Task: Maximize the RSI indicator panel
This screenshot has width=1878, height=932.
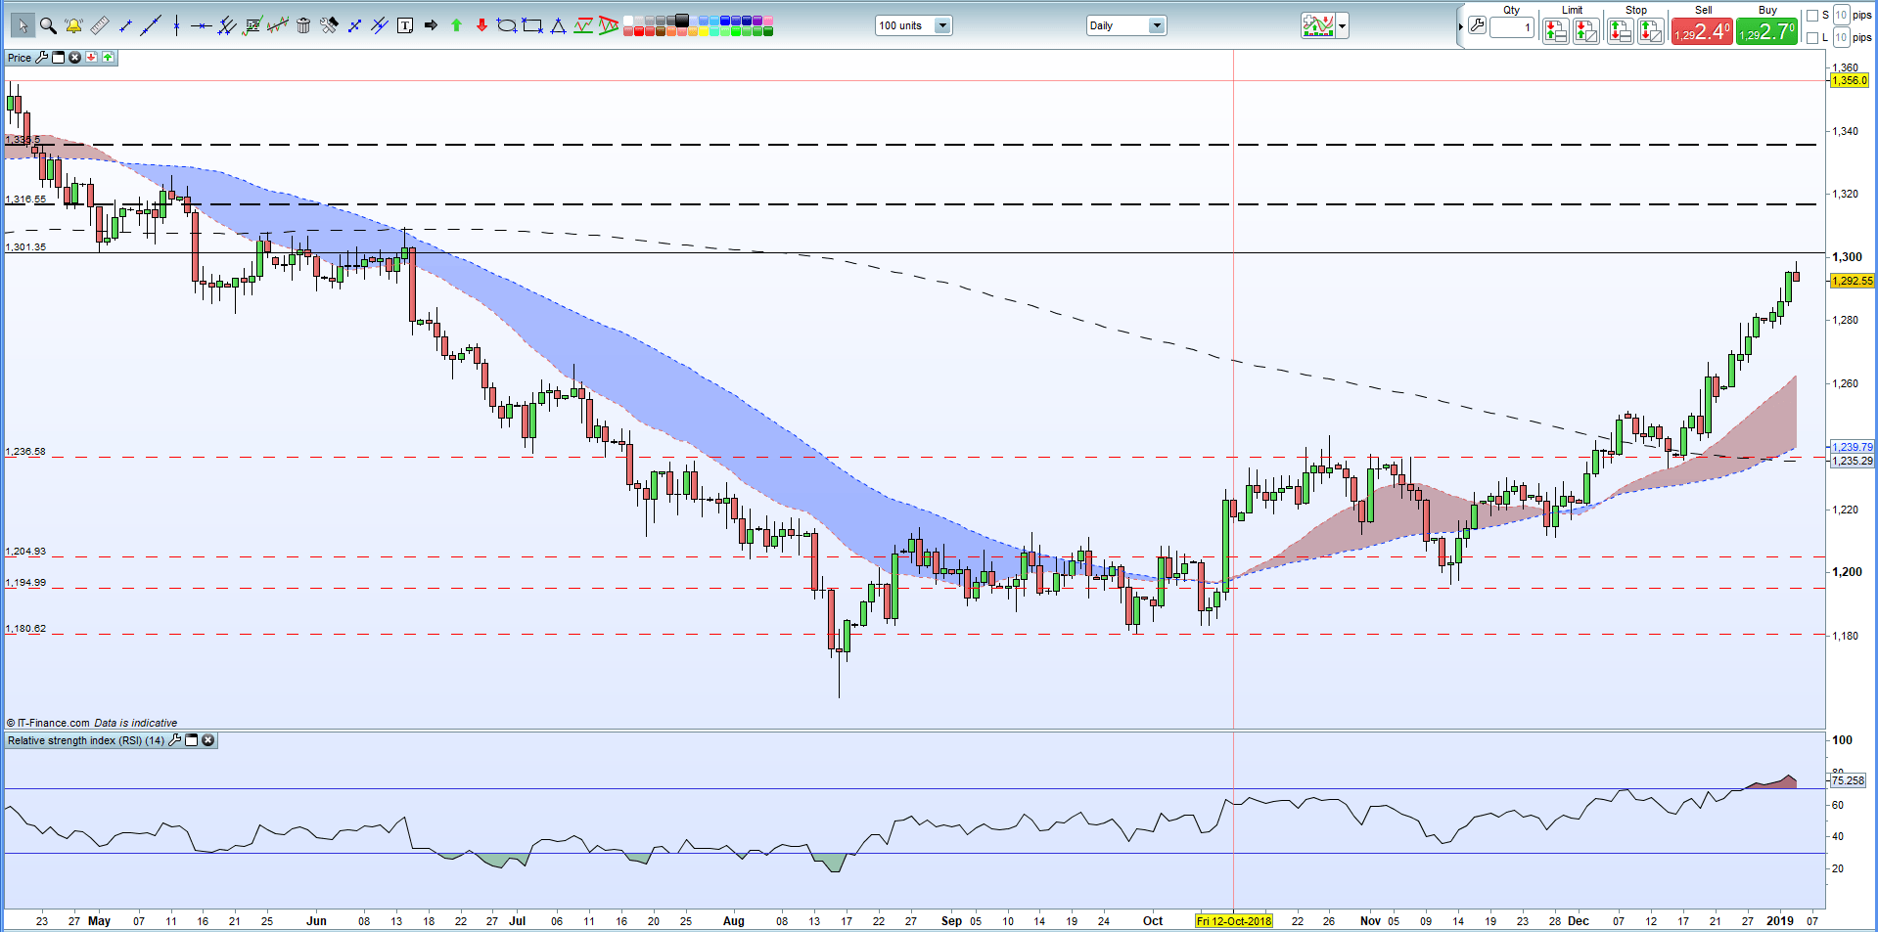Action: coord(191,740)
